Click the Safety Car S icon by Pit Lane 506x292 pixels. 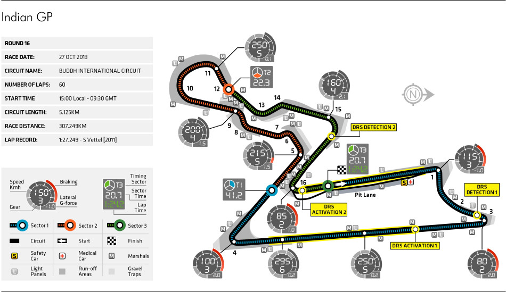click(x=404, y=183)
